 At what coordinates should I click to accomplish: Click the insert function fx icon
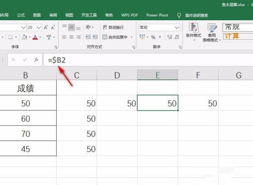(x=36, y=60)
